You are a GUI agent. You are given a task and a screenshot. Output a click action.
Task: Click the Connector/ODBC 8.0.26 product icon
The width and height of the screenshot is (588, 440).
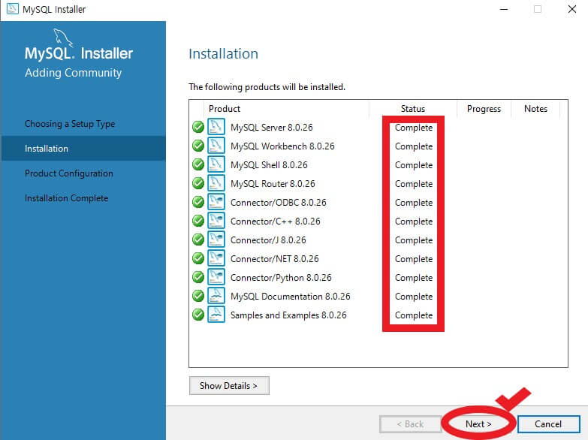click(216, 202)
